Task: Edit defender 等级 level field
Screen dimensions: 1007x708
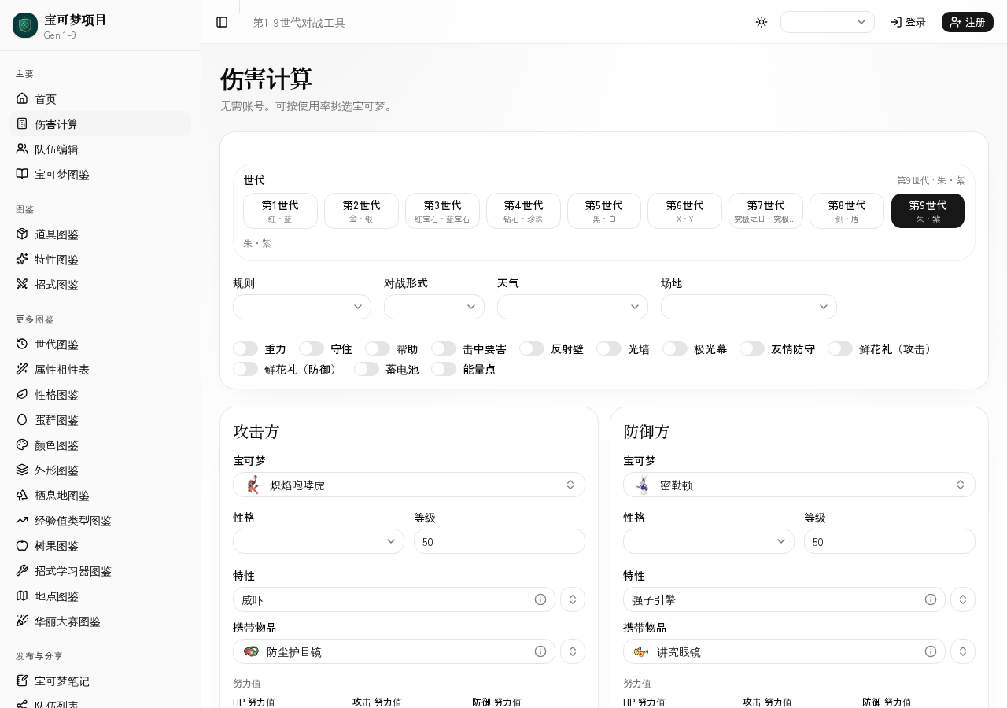Action: click(890, 541)
